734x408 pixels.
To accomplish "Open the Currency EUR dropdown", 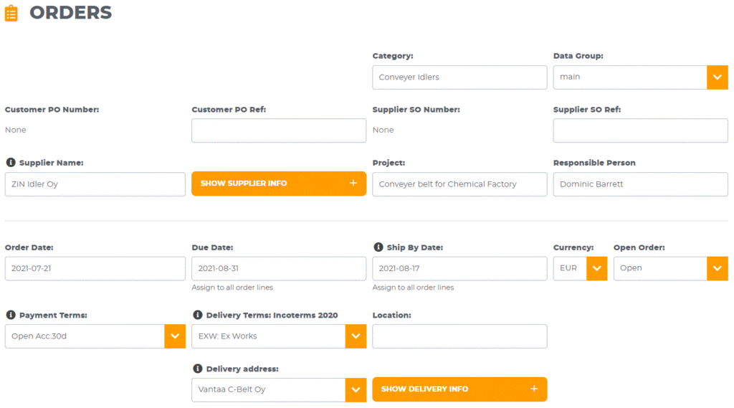I will coord(596,268).
